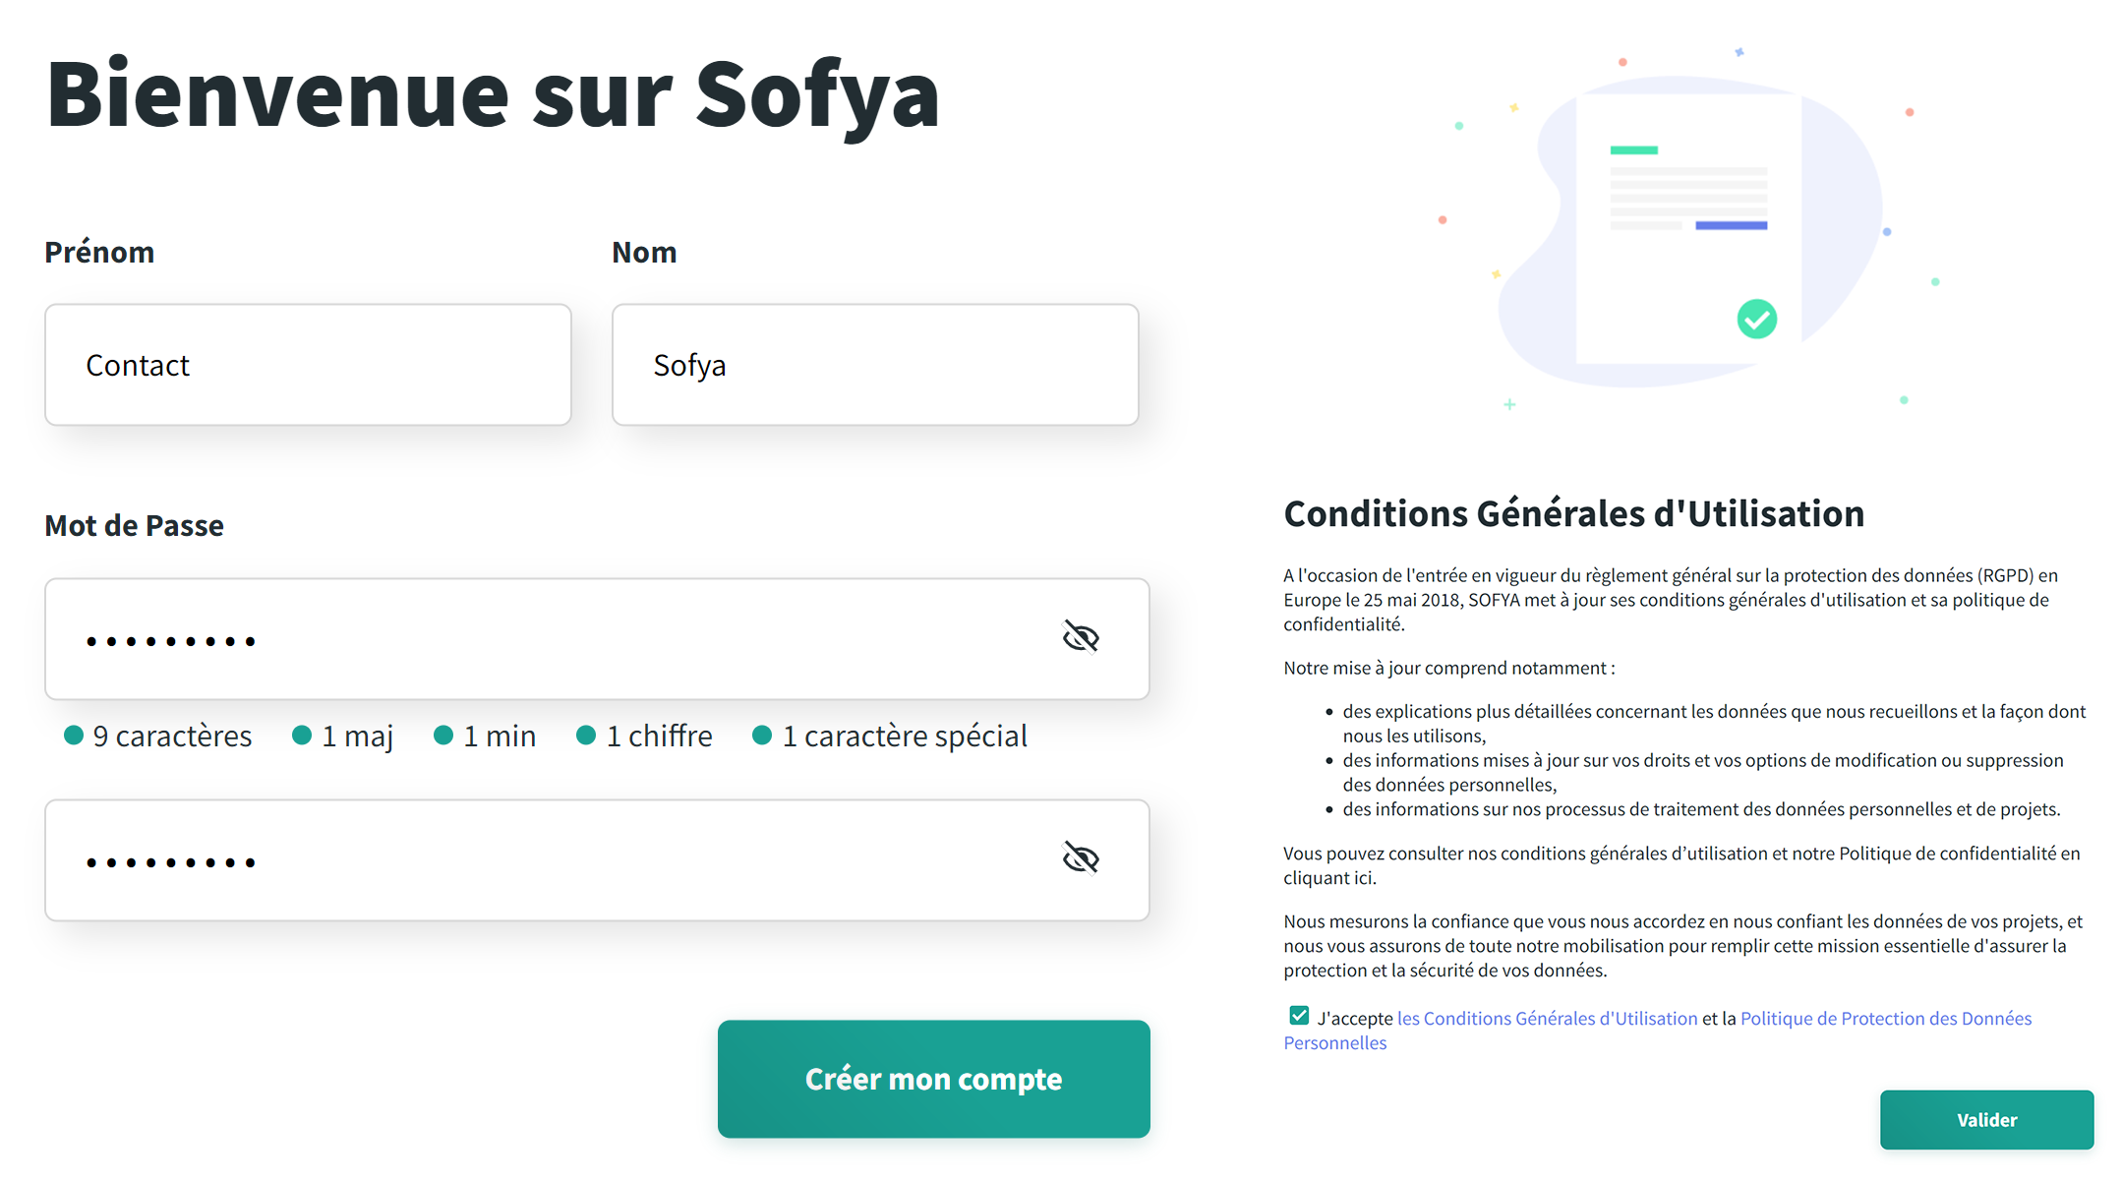2122x1180 pixels.
Task: Toggle visibility of the confirmation password
Action: click(1081, 858)
